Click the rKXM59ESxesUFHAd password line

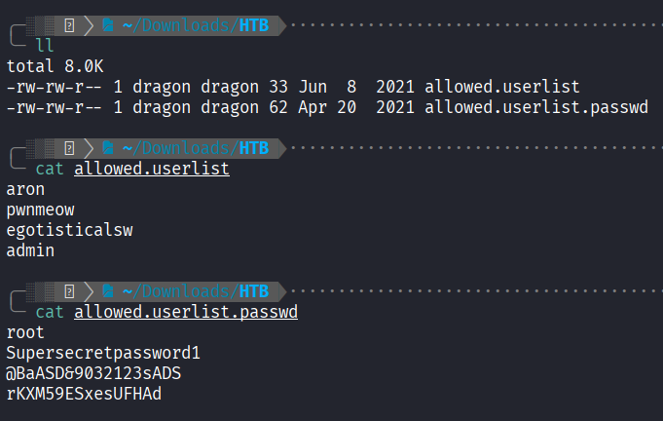(x=84, y=394)
